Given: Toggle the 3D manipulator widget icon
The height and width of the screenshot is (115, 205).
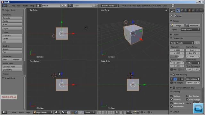Looking at the screenshot, I should (73, 112).
